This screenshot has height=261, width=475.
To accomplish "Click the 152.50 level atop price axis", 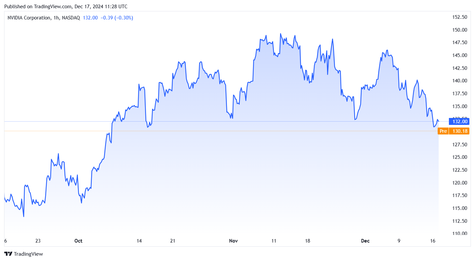I will point(460,17).
